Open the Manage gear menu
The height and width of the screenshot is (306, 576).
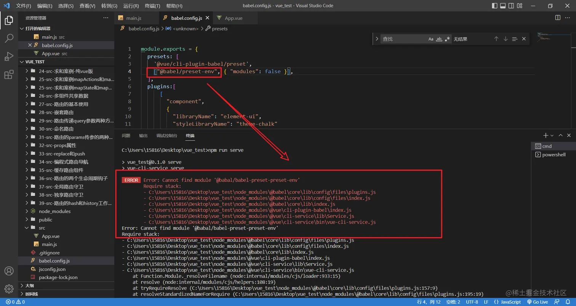click(x=9, y=288)
